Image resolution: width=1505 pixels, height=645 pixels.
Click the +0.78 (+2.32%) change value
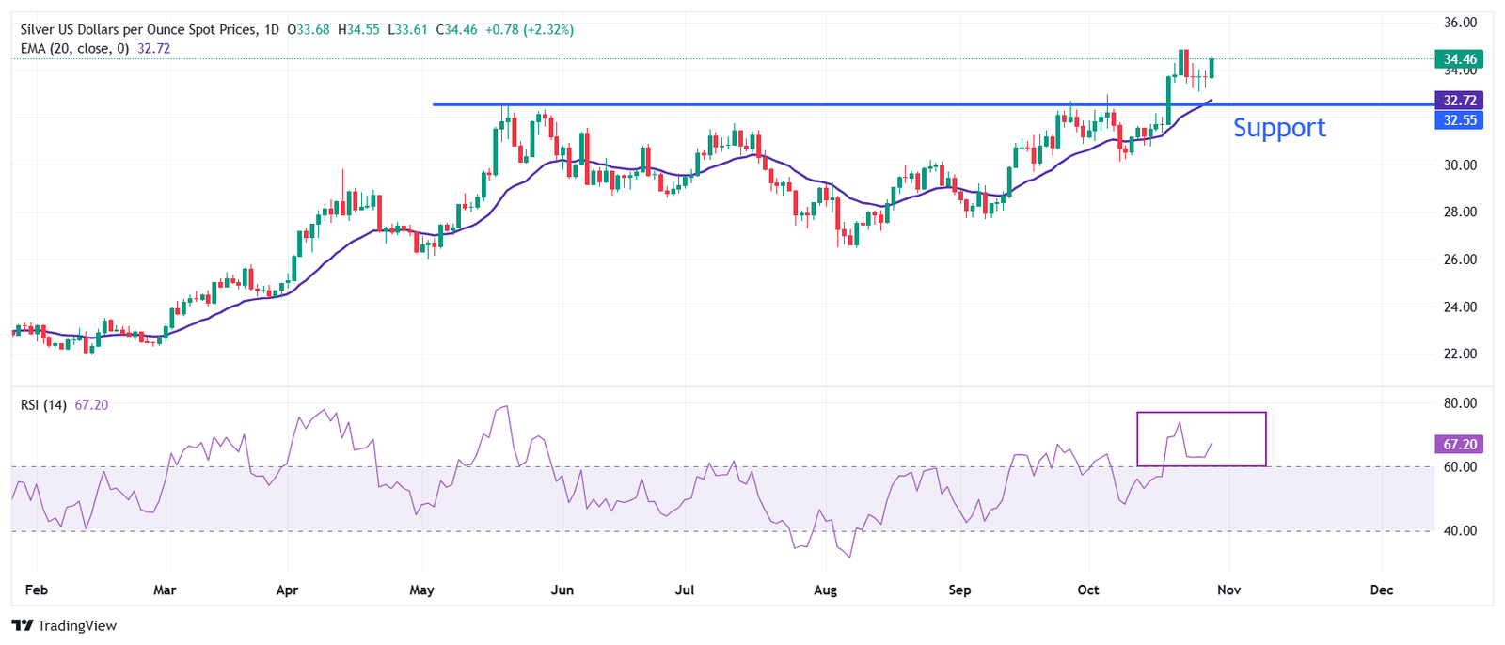pos(529,30)
